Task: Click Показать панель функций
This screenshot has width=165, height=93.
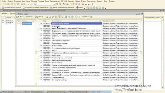Action: (x=11, y=7)
